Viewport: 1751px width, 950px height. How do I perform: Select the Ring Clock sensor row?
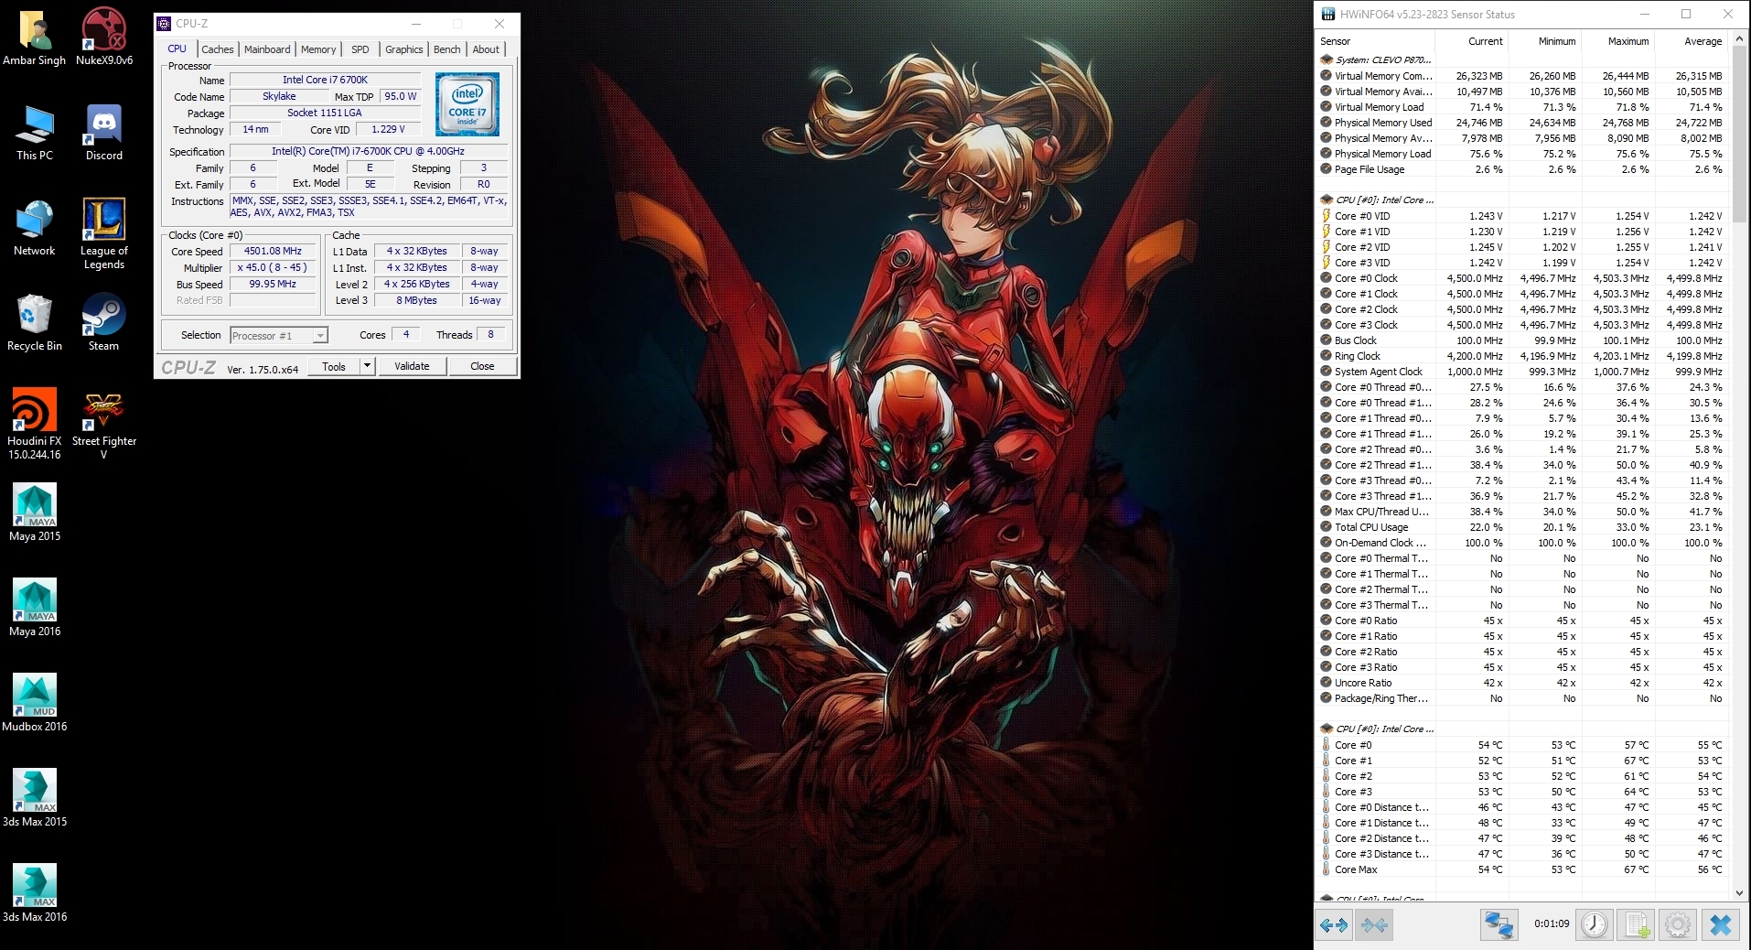click(x=1522, y=356)
